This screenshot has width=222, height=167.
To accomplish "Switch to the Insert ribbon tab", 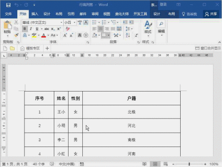I will pyautogui.click(x=35, y=14).
